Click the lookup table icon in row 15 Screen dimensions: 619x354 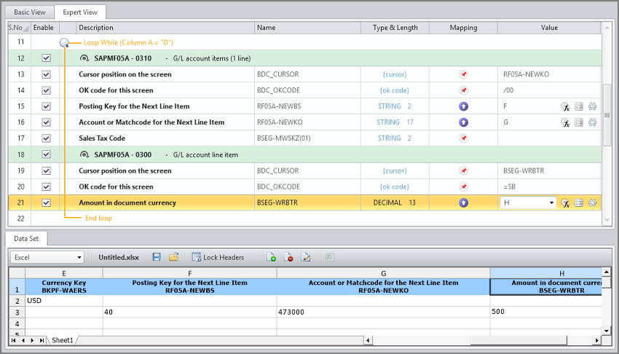coord(579,106)
